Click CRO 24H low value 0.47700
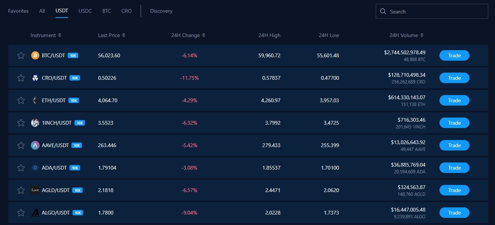 click(x=330, y=78)
